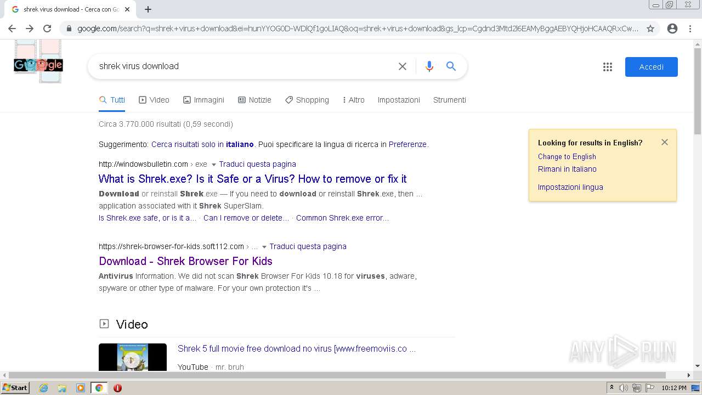
Task: Show hidden system tray icons
Action: [612, 388]
